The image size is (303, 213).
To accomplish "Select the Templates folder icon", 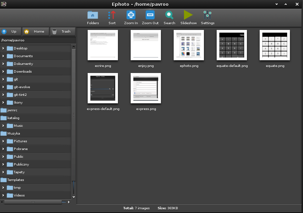I will pos(3,180).
